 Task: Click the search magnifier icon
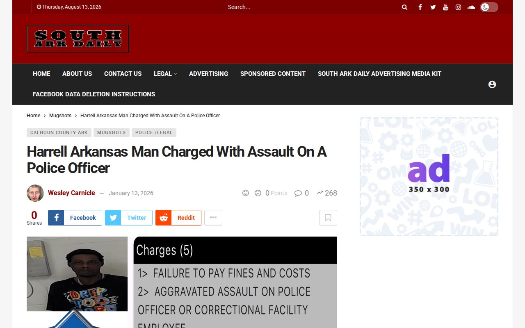(x=404, y=7)
